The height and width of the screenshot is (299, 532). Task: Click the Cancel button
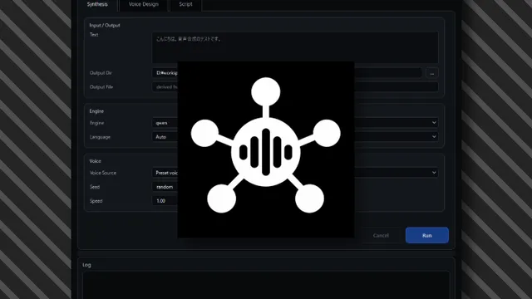point(381,235)
